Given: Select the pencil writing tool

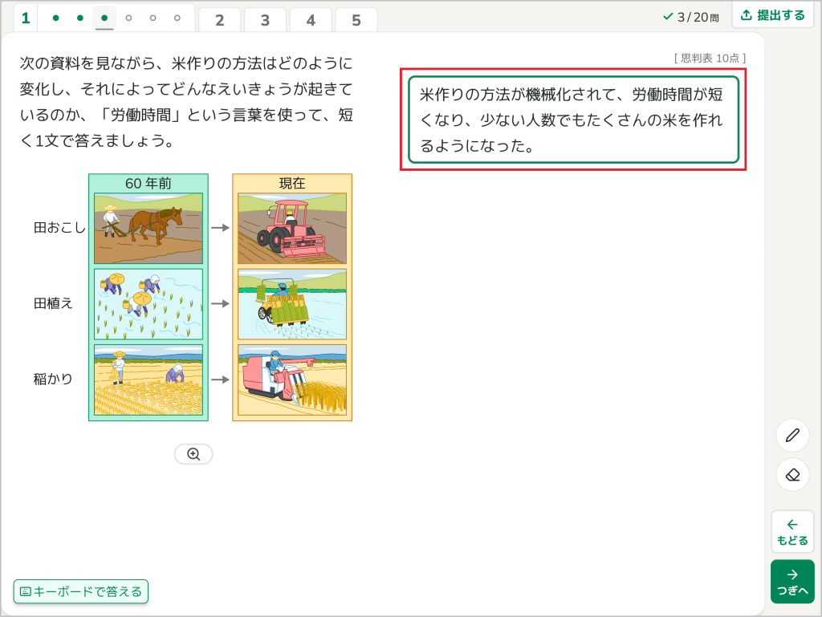Looking at the screenshot, I should pos(792,435).
